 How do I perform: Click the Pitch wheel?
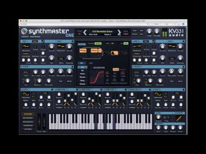point(39,121)
